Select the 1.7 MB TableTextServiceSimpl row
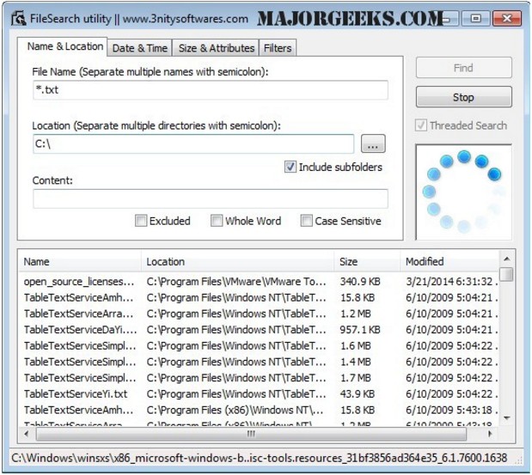 [x=260, y=378]
